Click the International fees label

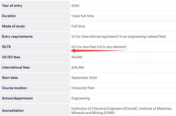[16, 67]
